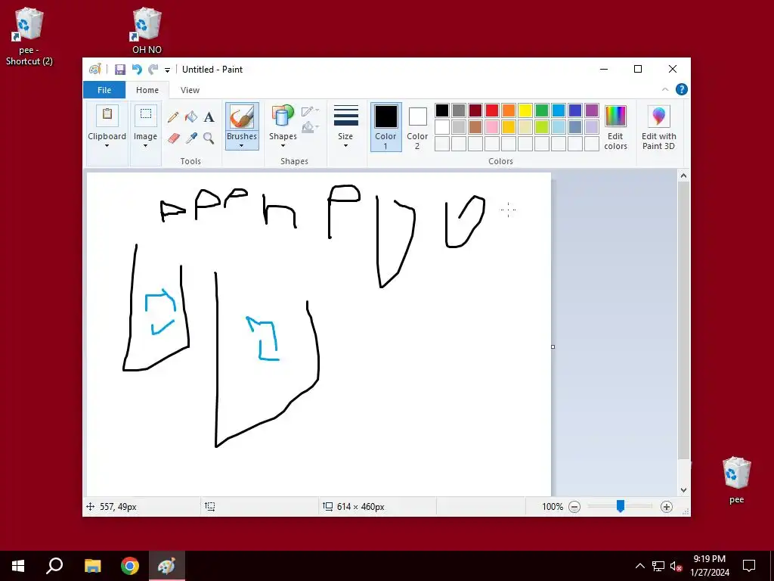Expand the Brushes dropdown arrow
This screenshot has height=581, width=774.
click(241, 146)
